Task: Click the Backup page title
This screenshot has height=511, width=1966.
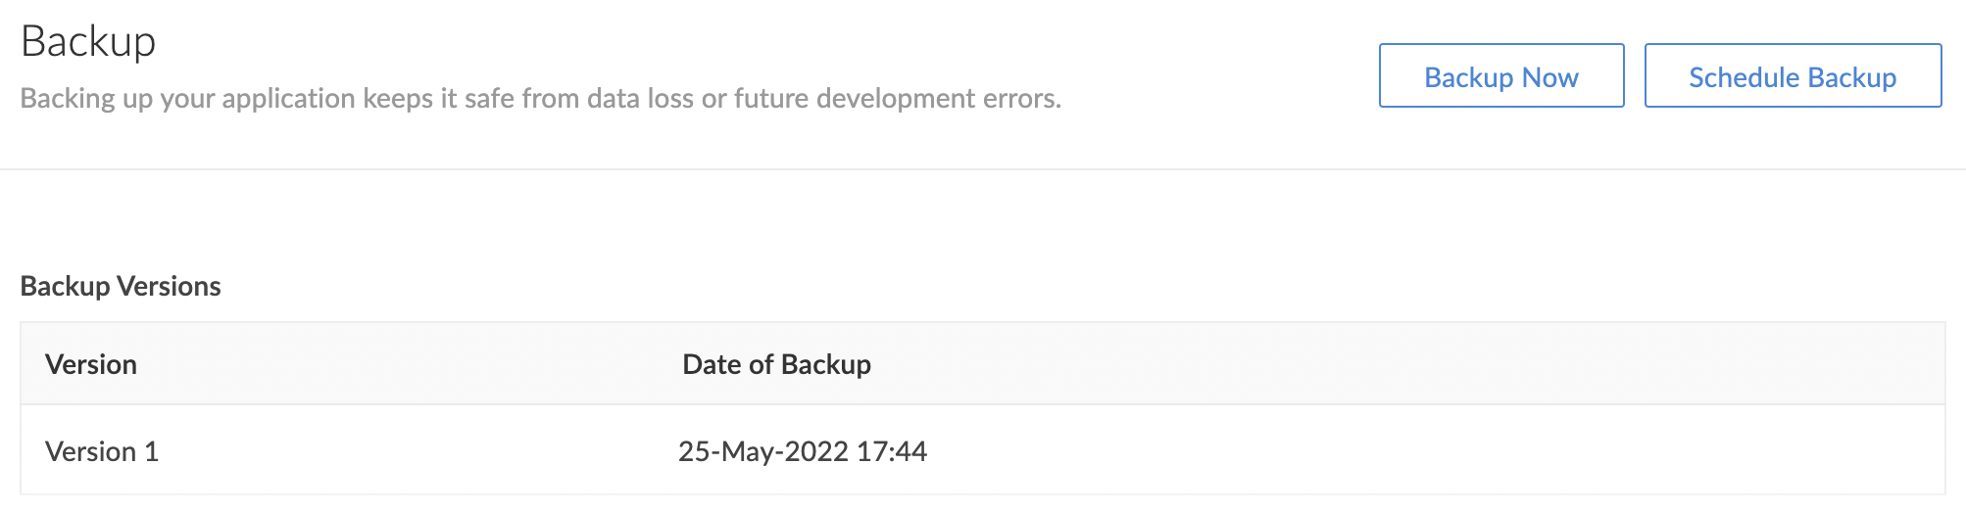Action: coord(88,41)
